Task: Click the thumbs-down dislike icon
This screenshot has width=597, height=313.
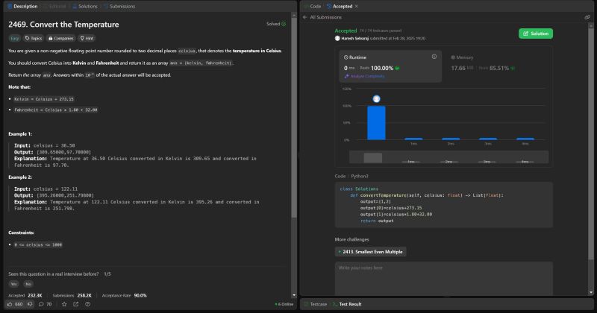Action: [30, 304]
